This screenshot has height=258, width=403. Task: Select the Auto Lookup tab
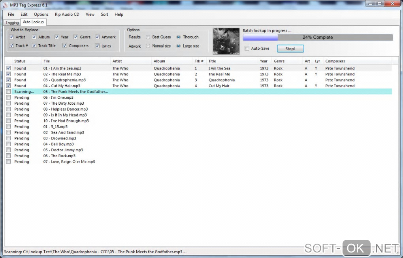(x=33, y=22)
